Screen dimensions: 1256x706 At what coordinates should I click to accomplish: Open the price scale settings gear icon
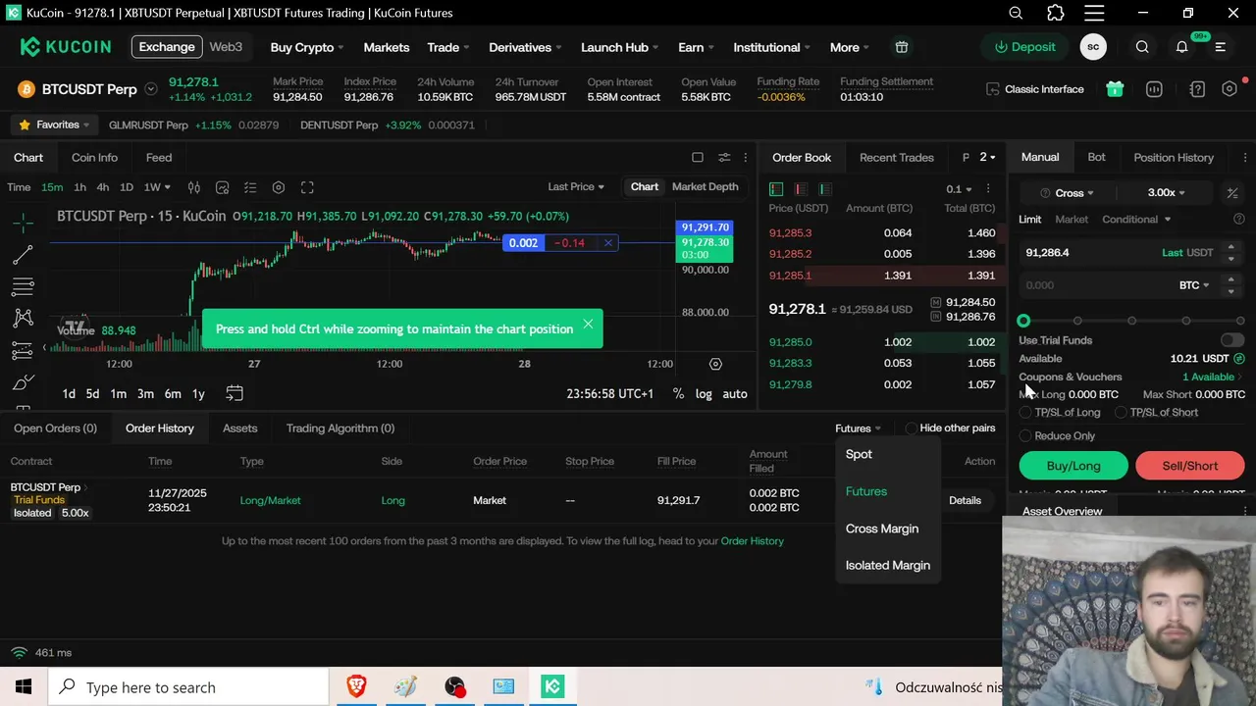(x=715, y=364)
